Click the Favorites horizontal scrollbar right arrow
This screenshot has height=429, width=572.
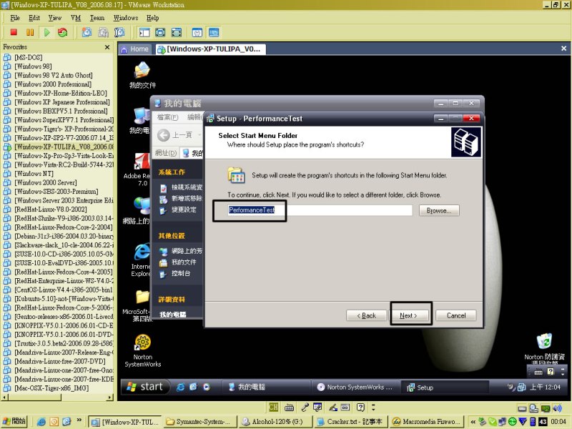coord(110,398)
